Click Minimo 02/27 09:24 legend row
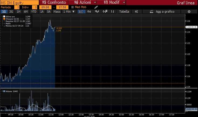This screenshot has height=117, width=198. coord(17,26)
